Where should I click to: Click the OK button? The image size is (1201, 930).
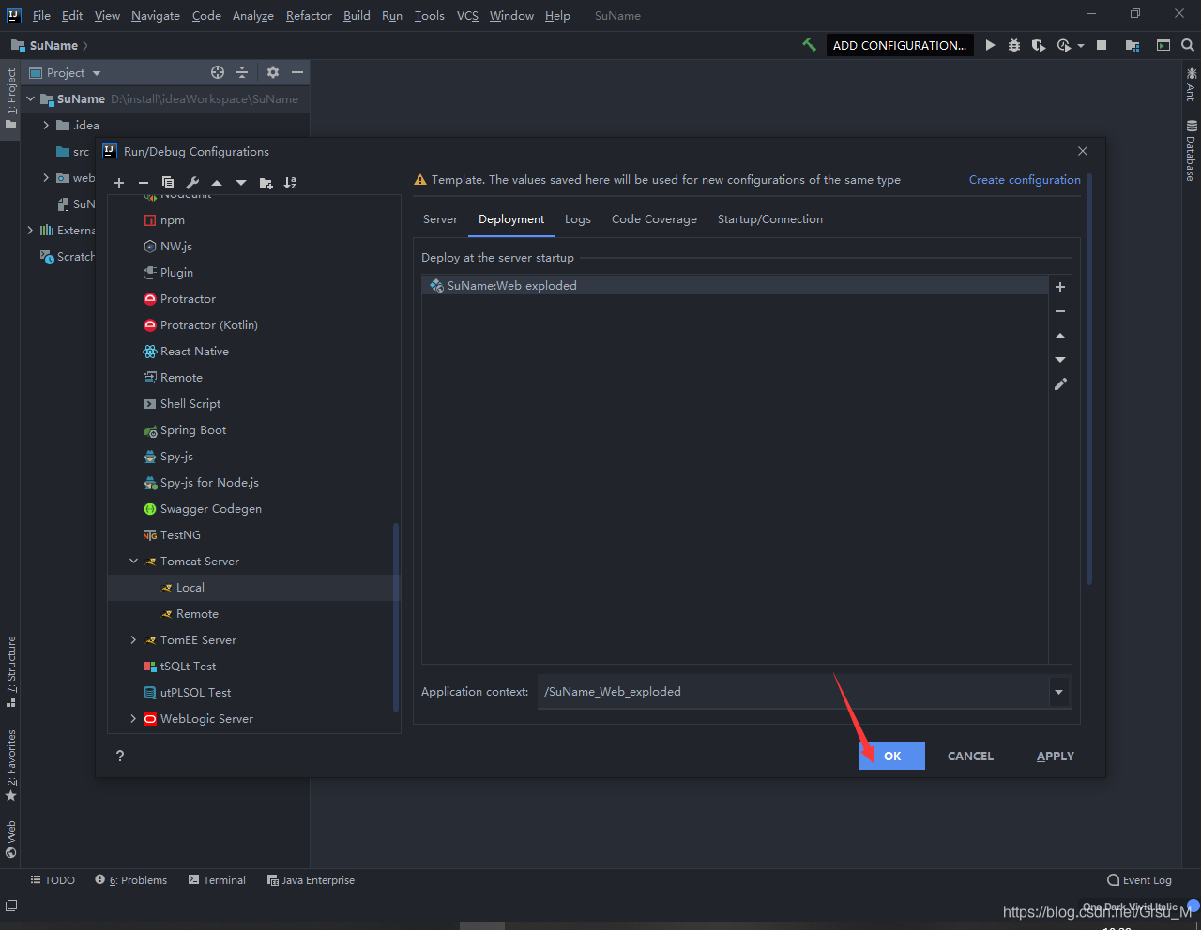892,756
